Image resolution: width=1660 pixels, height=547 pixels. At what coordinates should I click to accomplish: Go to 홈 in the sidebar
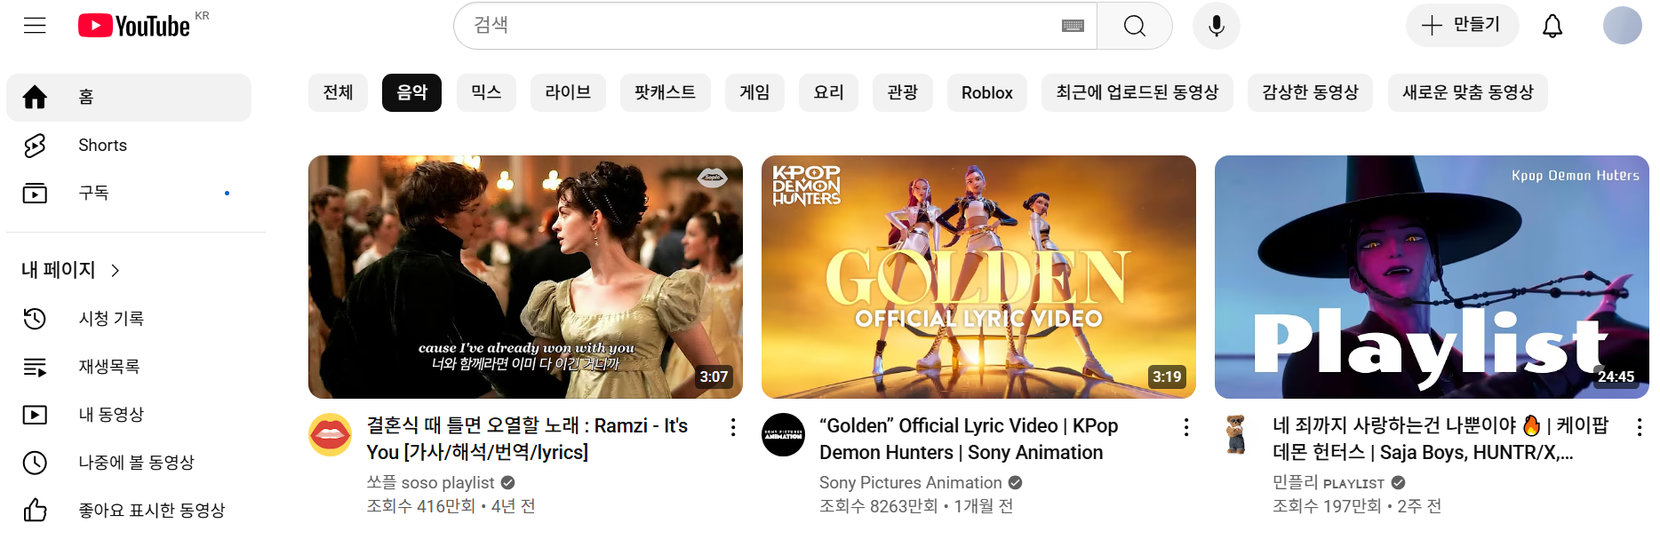129,97
